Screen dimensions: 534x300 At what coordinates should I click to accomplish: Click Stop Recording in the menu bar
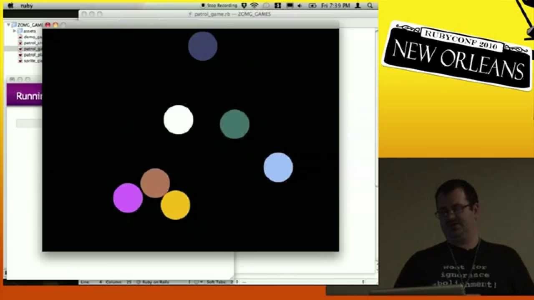coord(219,5)
